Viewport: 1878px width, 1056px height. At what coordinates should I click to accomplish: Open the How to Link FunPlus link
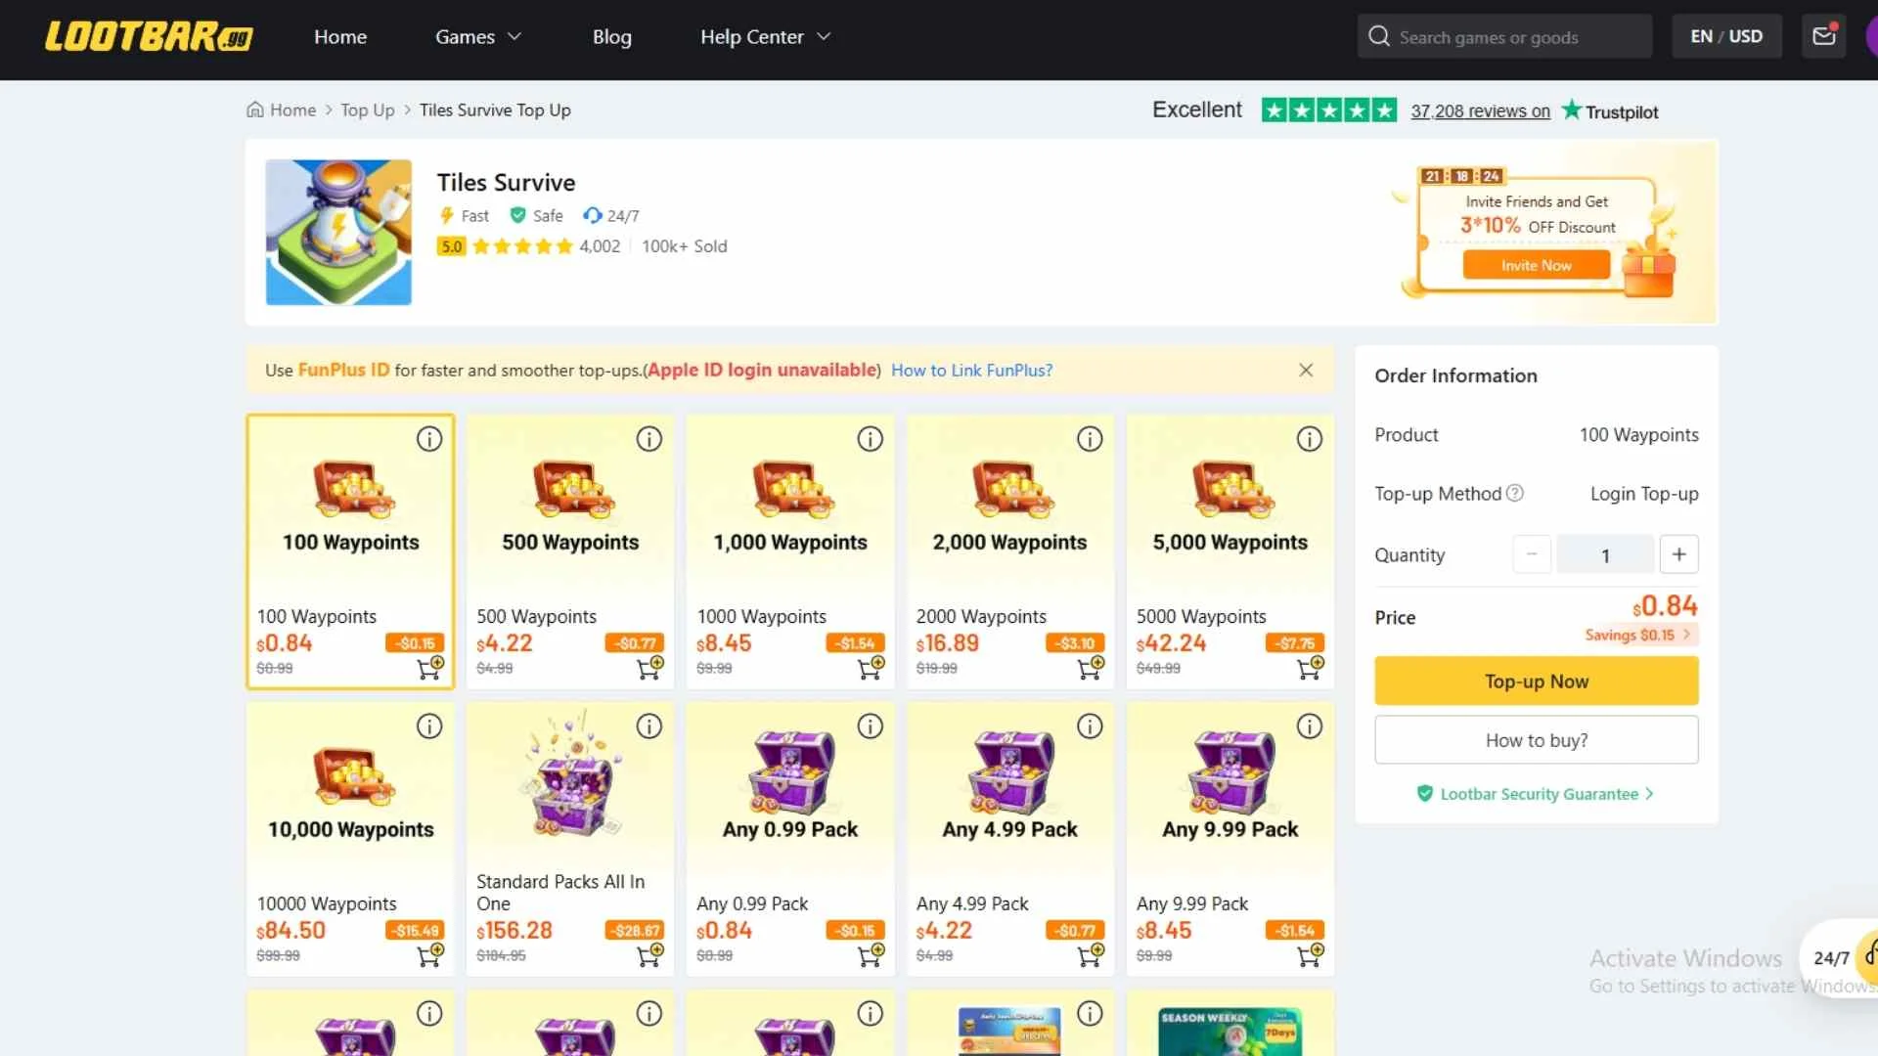971,370
